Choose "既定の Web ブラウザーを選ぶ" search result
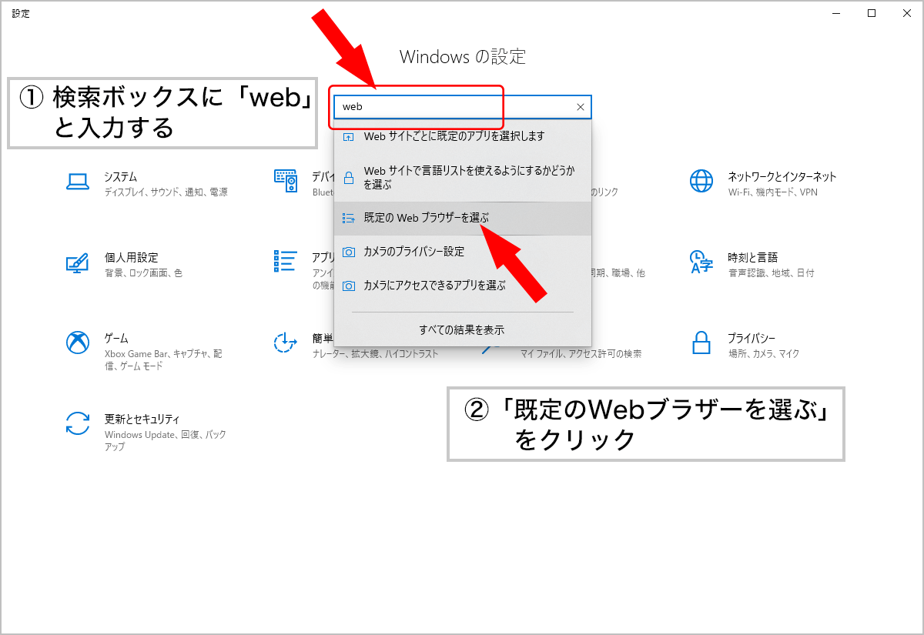Viewport: 924px width, 635px height. pos(463,218)
